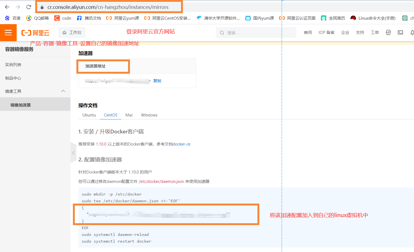Open the QQ邮箱 bookmark
414x252 pixels.
(x=37, y=18)
